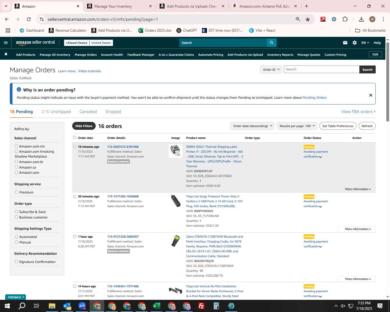Enable the Subscribe & Save filter

(16, 211)
